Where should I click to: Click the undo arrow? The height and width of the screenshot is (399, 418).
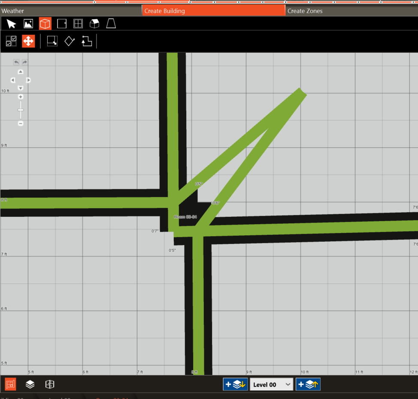[x=17, y=62]
